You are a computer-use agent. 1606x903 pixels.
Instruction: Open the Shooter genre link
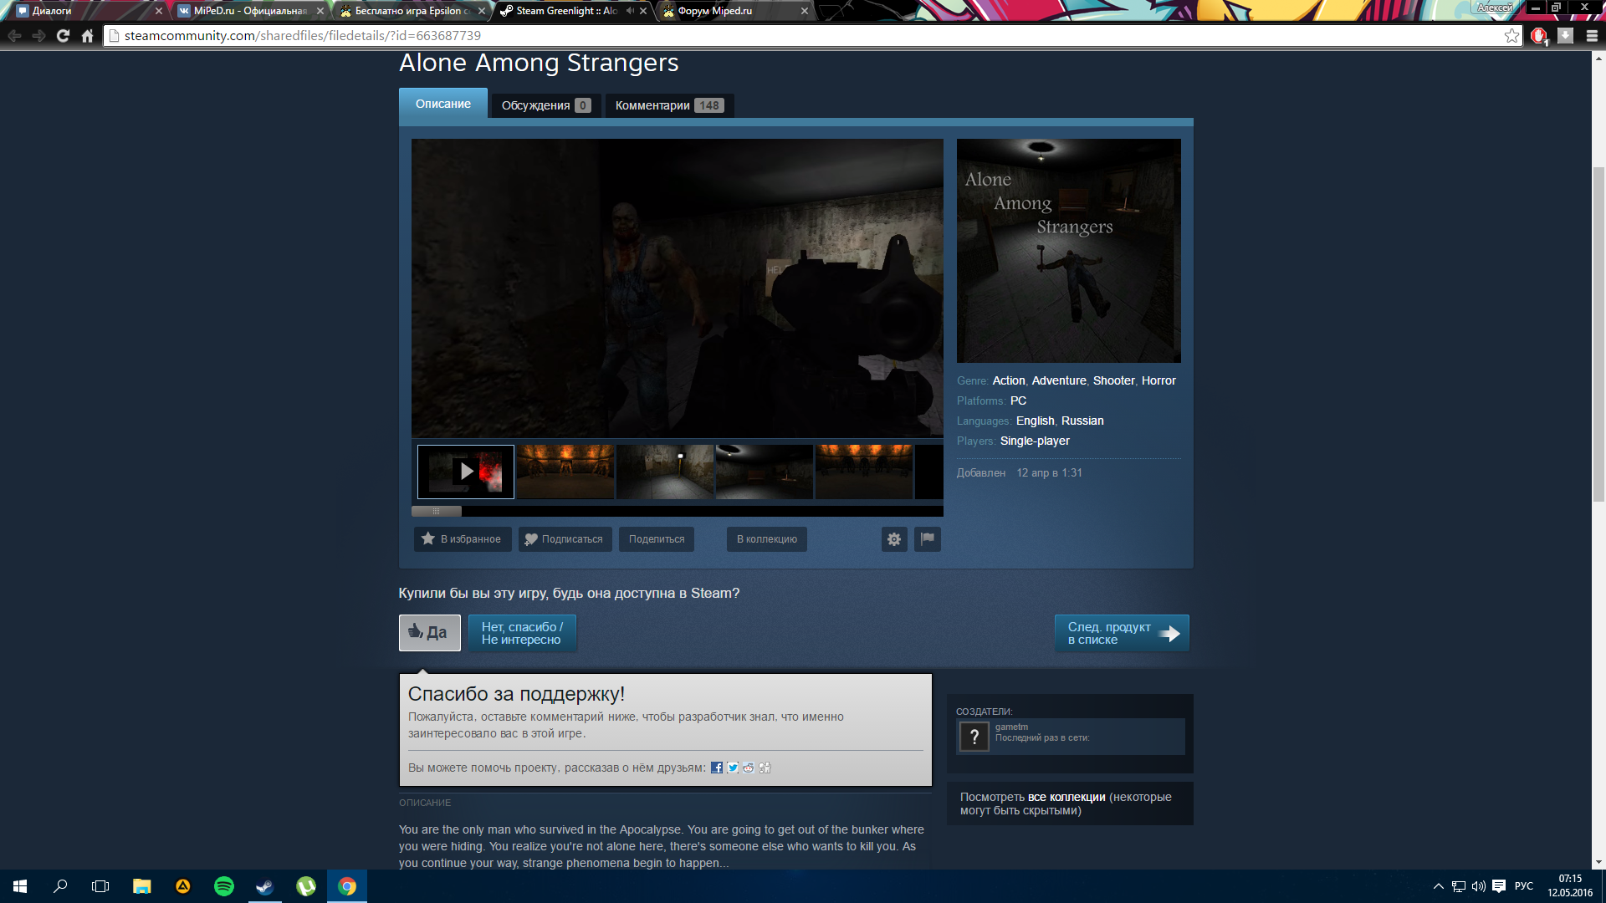[1114, 380]
